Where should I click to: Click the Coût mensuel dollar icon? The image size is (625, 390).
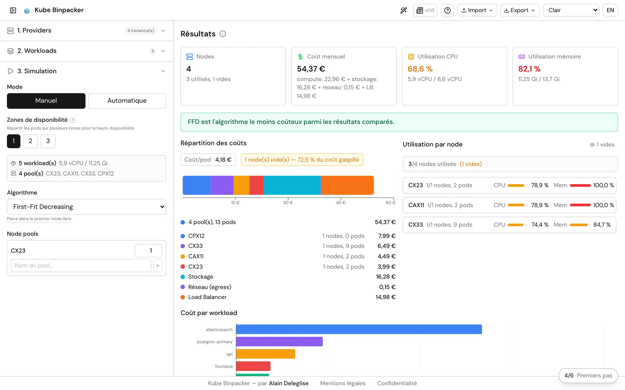[300, 57]
